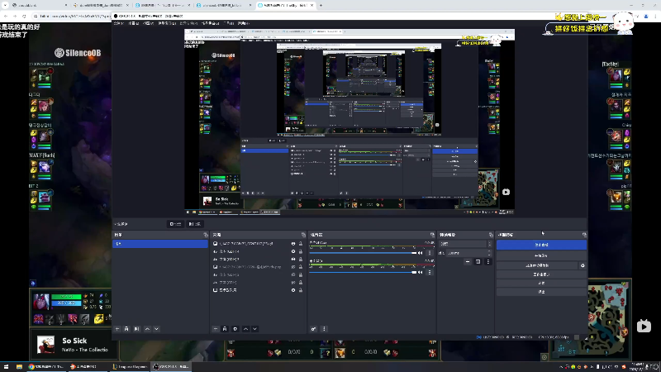Switch to the first Chrome tab
661x372 pixels.
tap(38, 6)
